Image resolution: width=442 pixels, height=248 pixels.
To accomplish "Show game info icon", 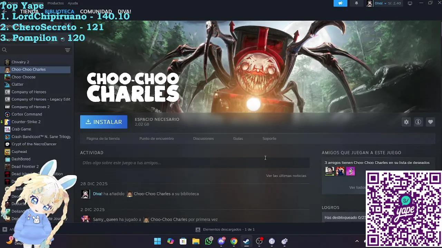I will click(418, 122).
